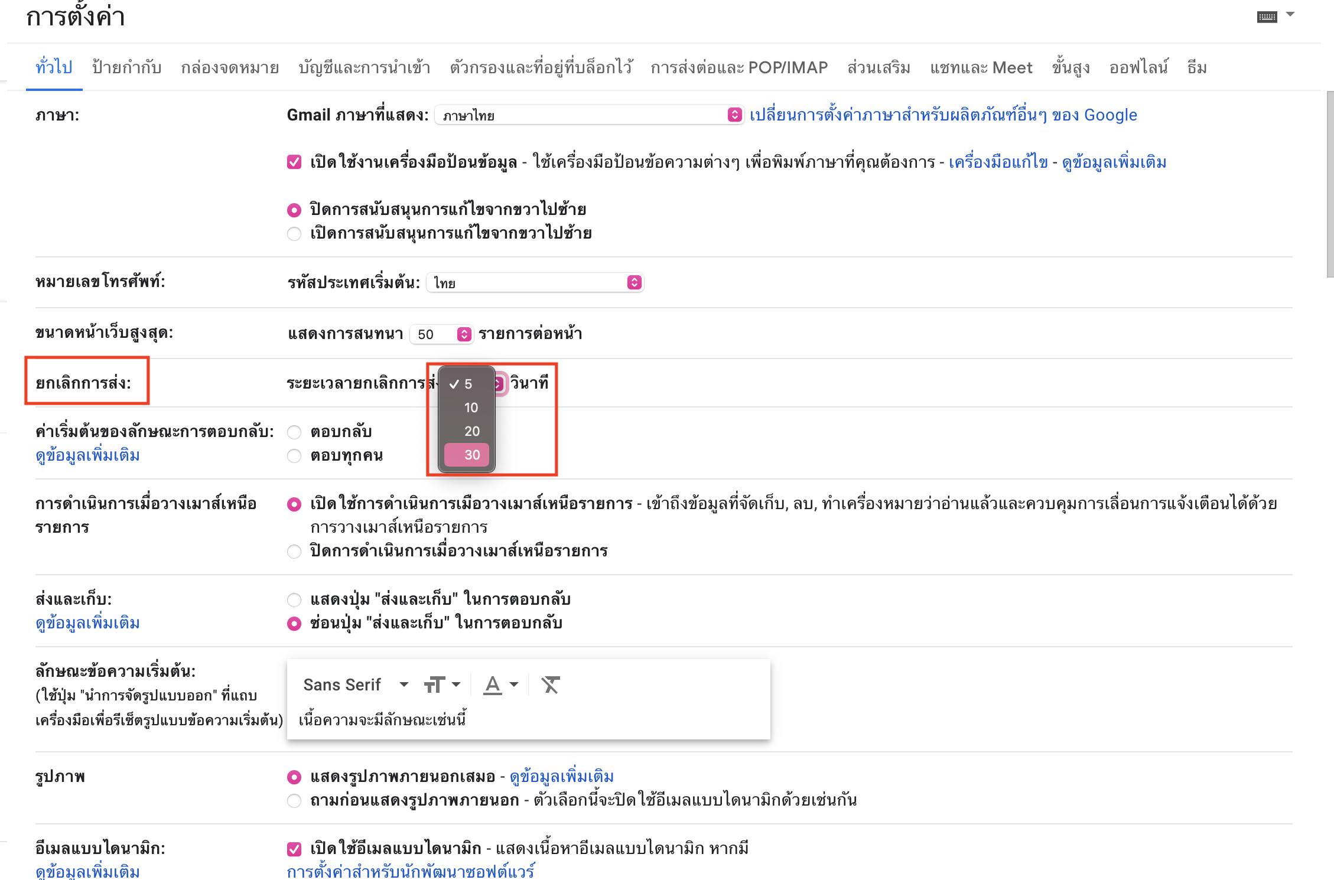Open keyboard input tool options arrow
1334x880 pixels.
[1290, 15]
